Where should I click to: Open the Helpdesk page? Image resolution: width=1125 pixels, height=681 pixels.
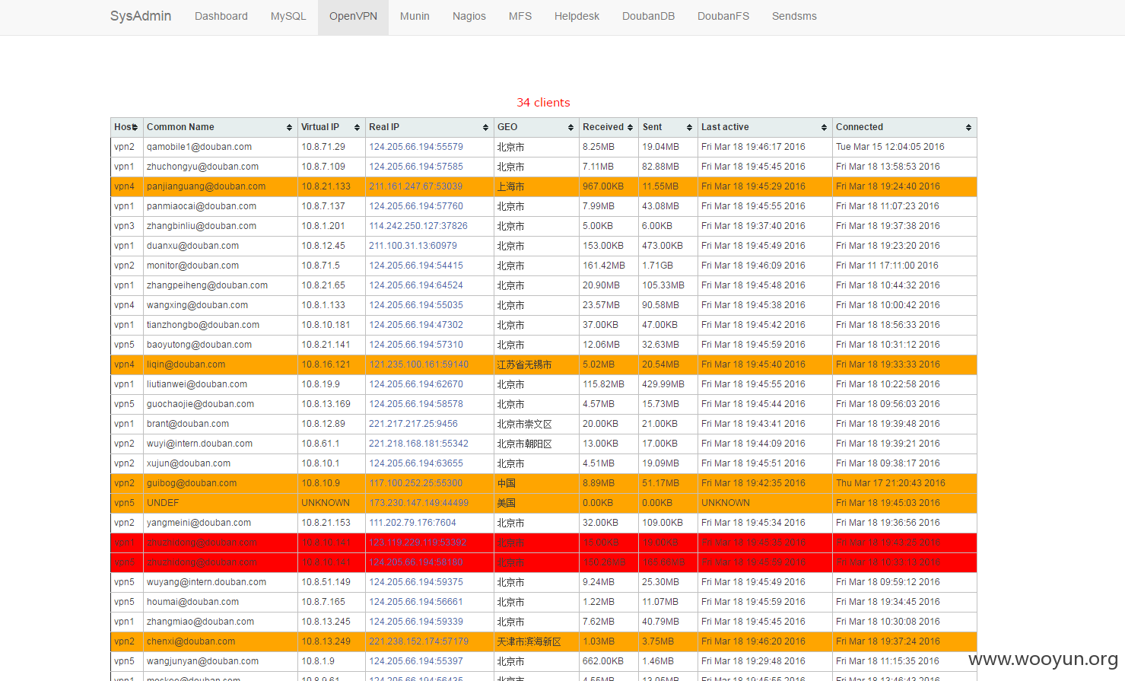[x=577, y=16]
